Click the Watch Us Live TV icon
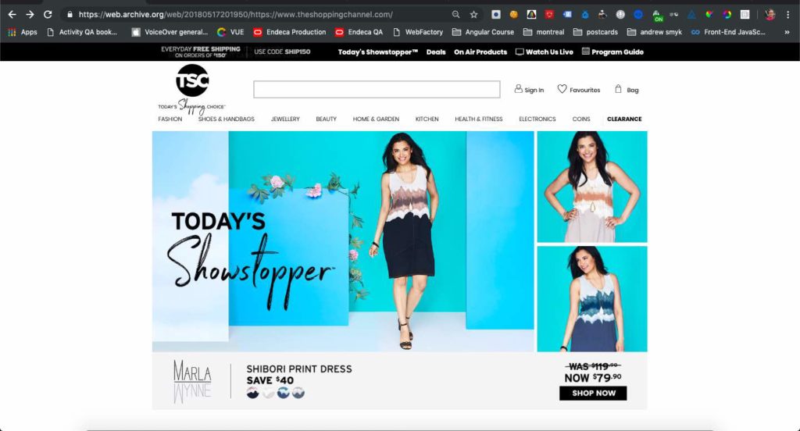Viewport: 800px width, 431px height. (520, 52)
